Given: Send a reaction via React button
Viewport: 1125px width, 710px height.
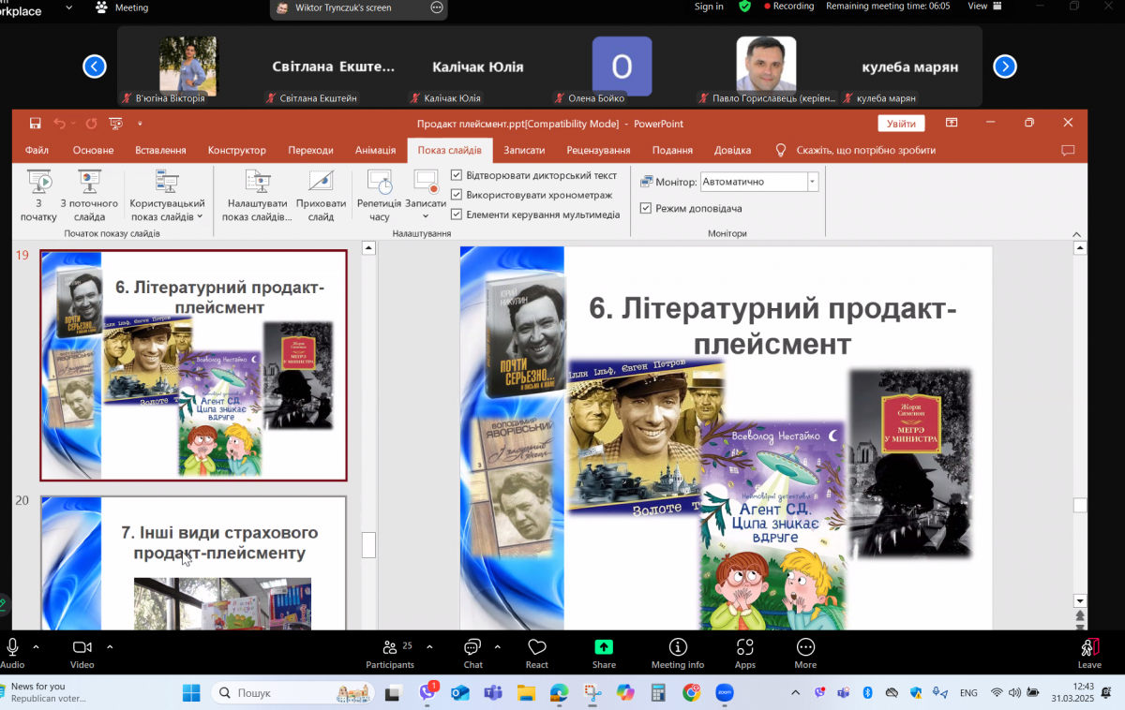Looking at the screenshot, I should tap(537, 652).
